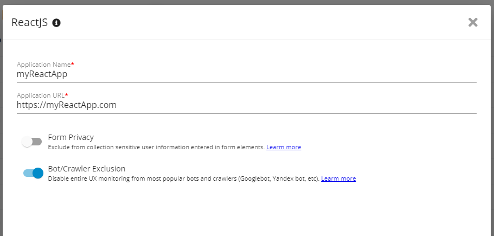
Task: Click the dimmed backdrop above the dialog
Action: 247,2
